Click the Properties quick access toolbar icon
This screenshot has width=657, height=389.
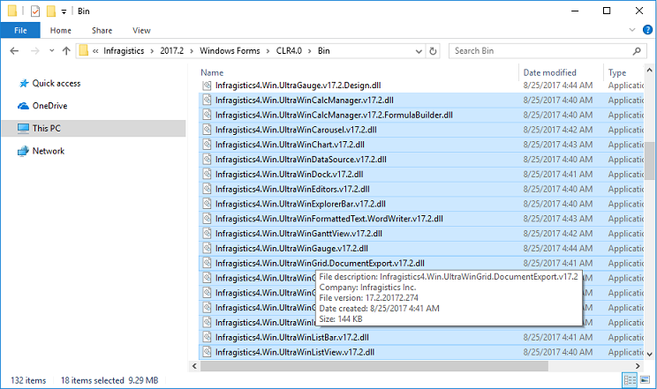(x=34, y=11)
